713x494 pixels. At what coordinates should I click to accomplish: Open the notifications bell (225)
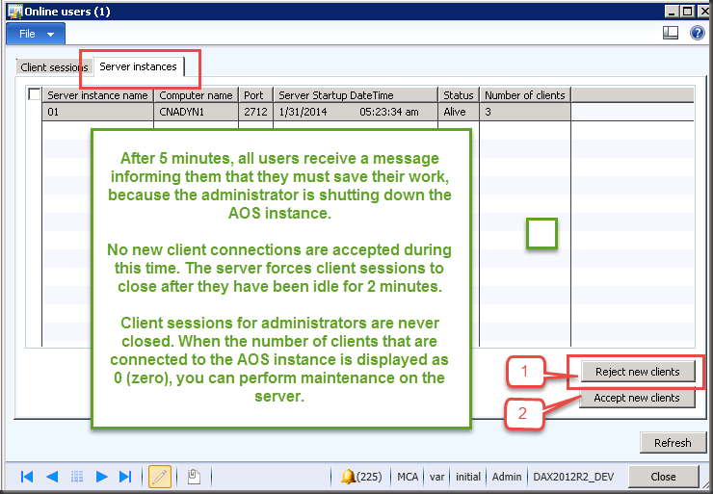point(362,477)
